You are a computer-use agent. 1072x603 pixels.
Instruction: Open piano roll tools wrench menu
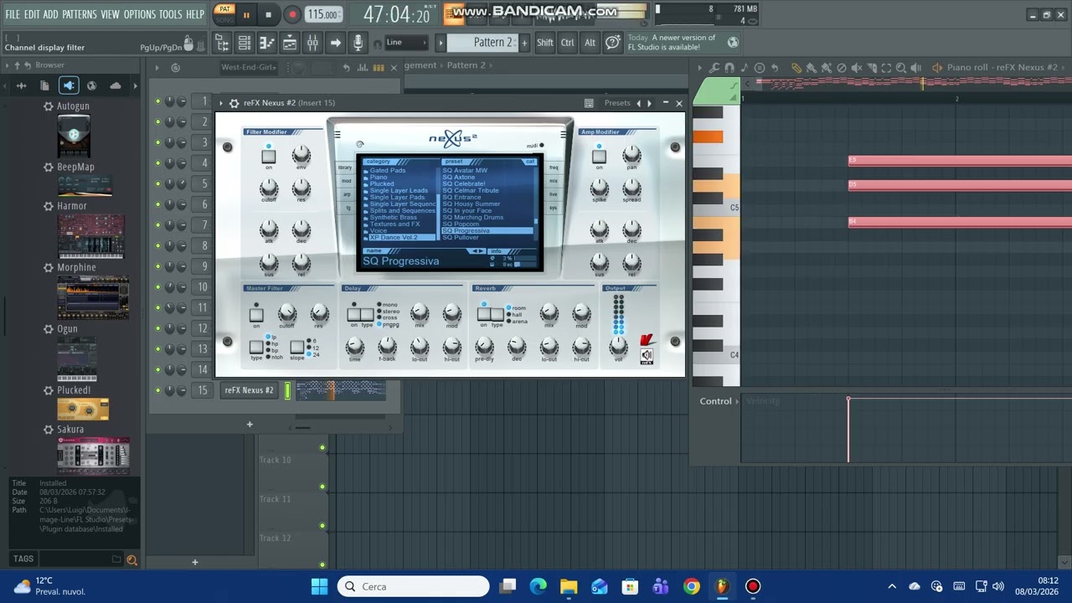click(714, 68)
